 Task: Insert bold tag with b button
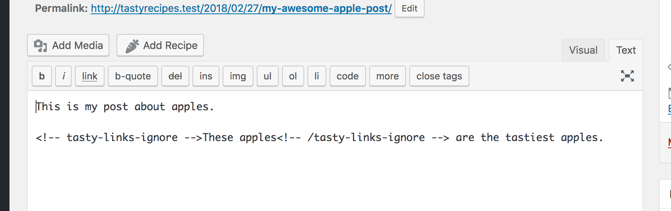pos(42,76)
